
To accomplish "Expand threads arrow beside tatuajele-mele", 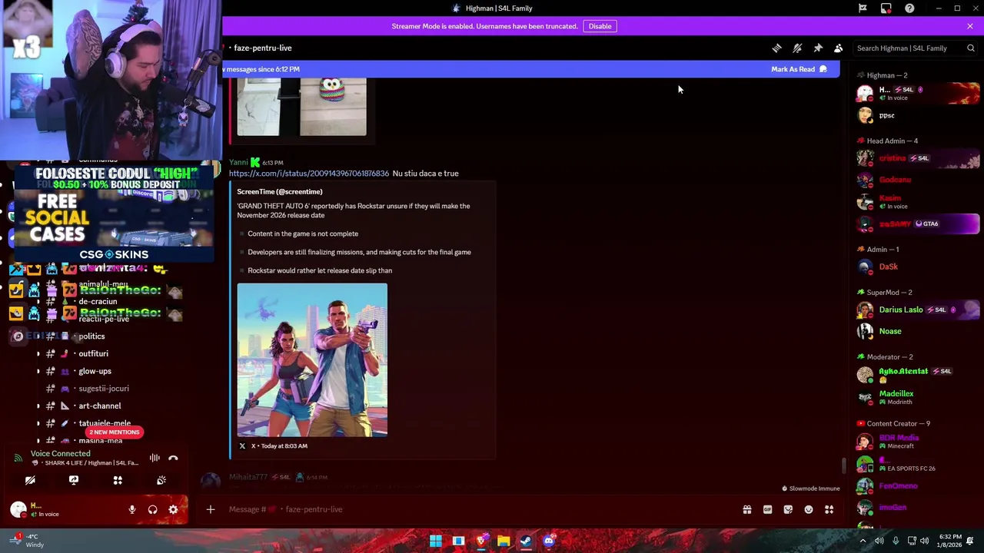I will pos(38,423).
